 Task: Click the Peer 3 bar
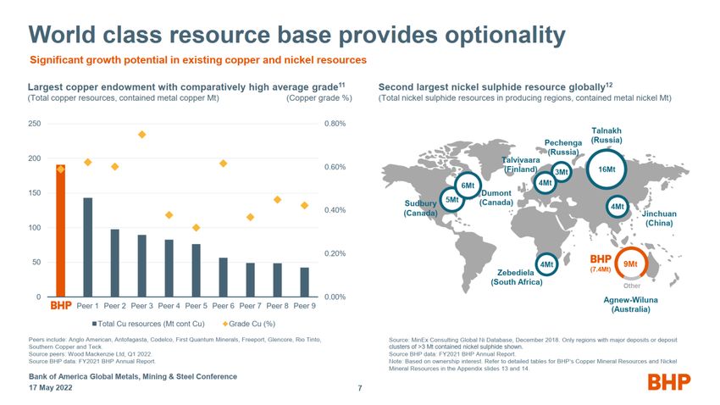pos(142,266)
